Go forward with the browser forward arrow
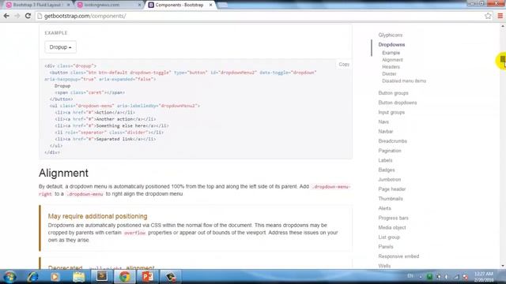506x284 pixels. pyautogui.click(x=17, y=16)
